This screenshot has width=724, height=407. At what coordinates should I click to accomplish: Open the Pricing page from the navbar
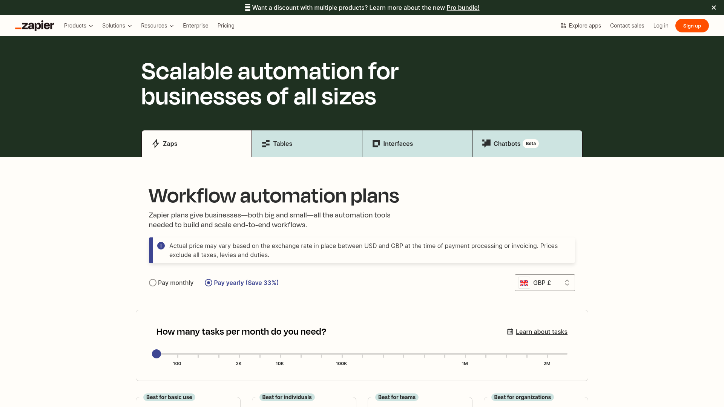[226, 26]
